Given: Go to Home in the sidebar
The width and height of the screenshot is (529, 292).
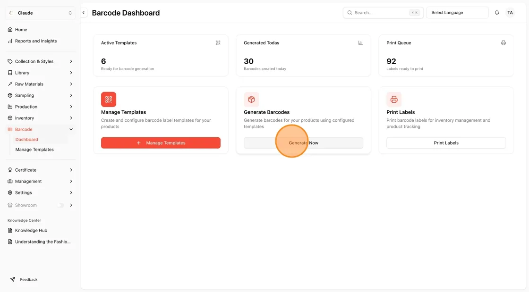Looking at the screenshot, I should coord(21,30).
